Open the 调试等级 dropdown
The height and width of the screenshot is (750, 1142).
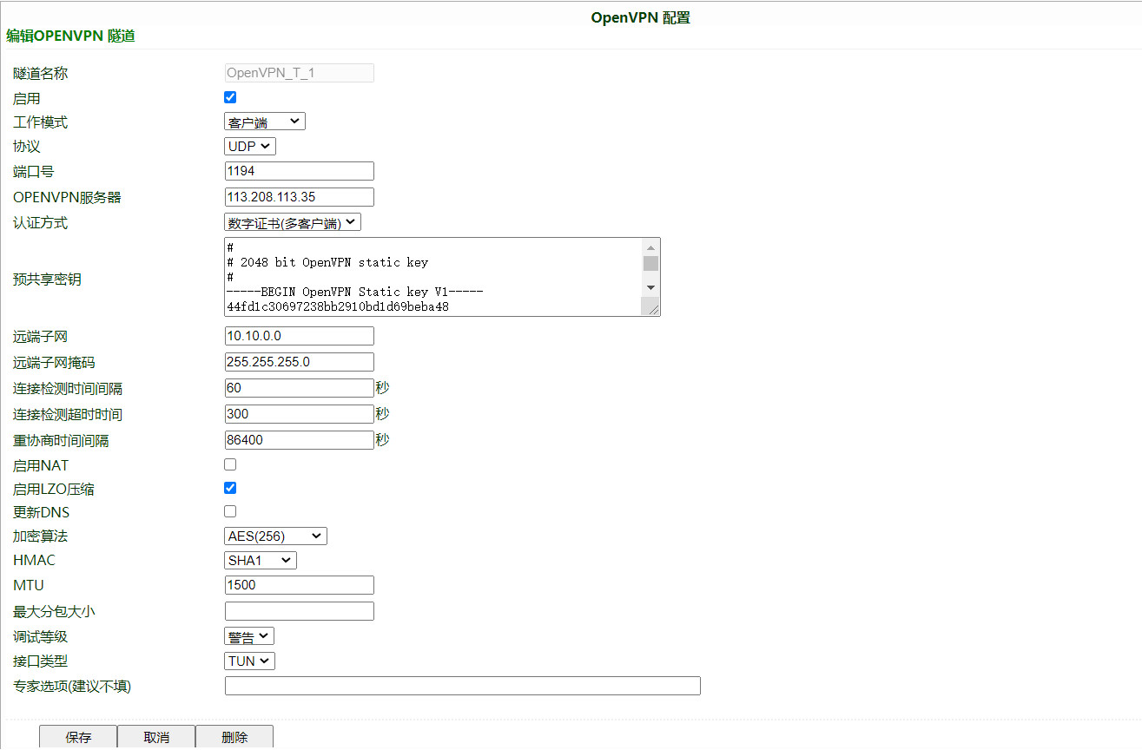[249, 637]
